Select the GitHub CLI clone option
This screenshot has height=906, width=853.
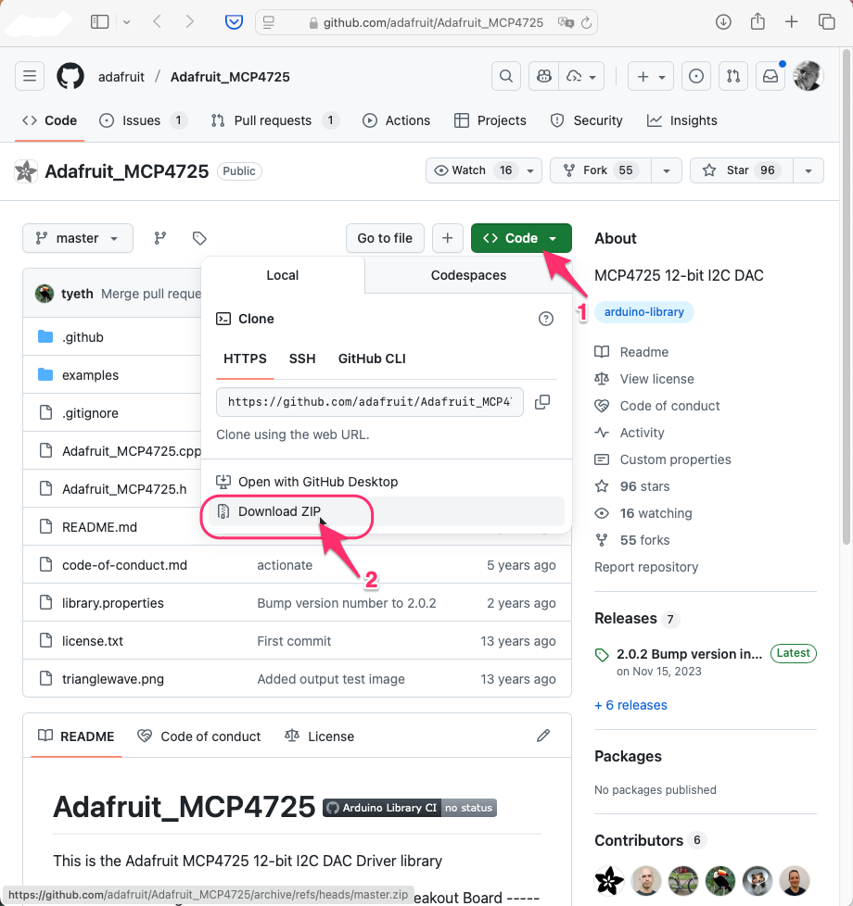[372, 359]
